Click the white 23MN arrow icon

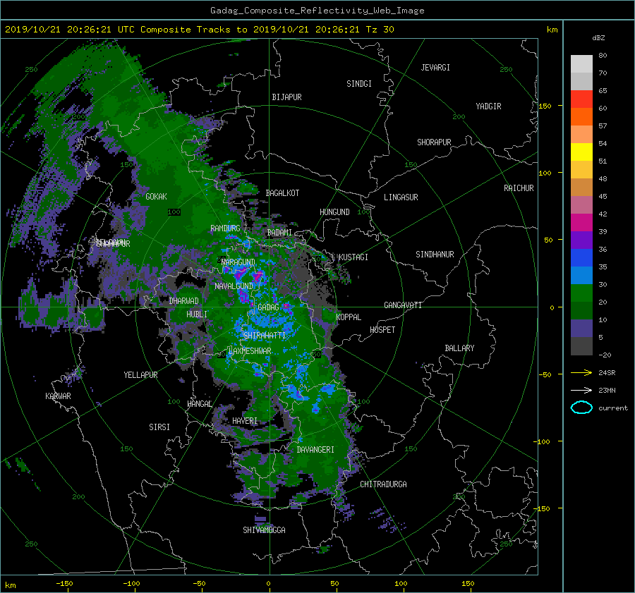pos(581,390)
